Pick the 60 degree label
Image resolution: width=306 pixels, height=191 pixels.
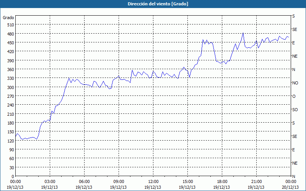(12, 159)
